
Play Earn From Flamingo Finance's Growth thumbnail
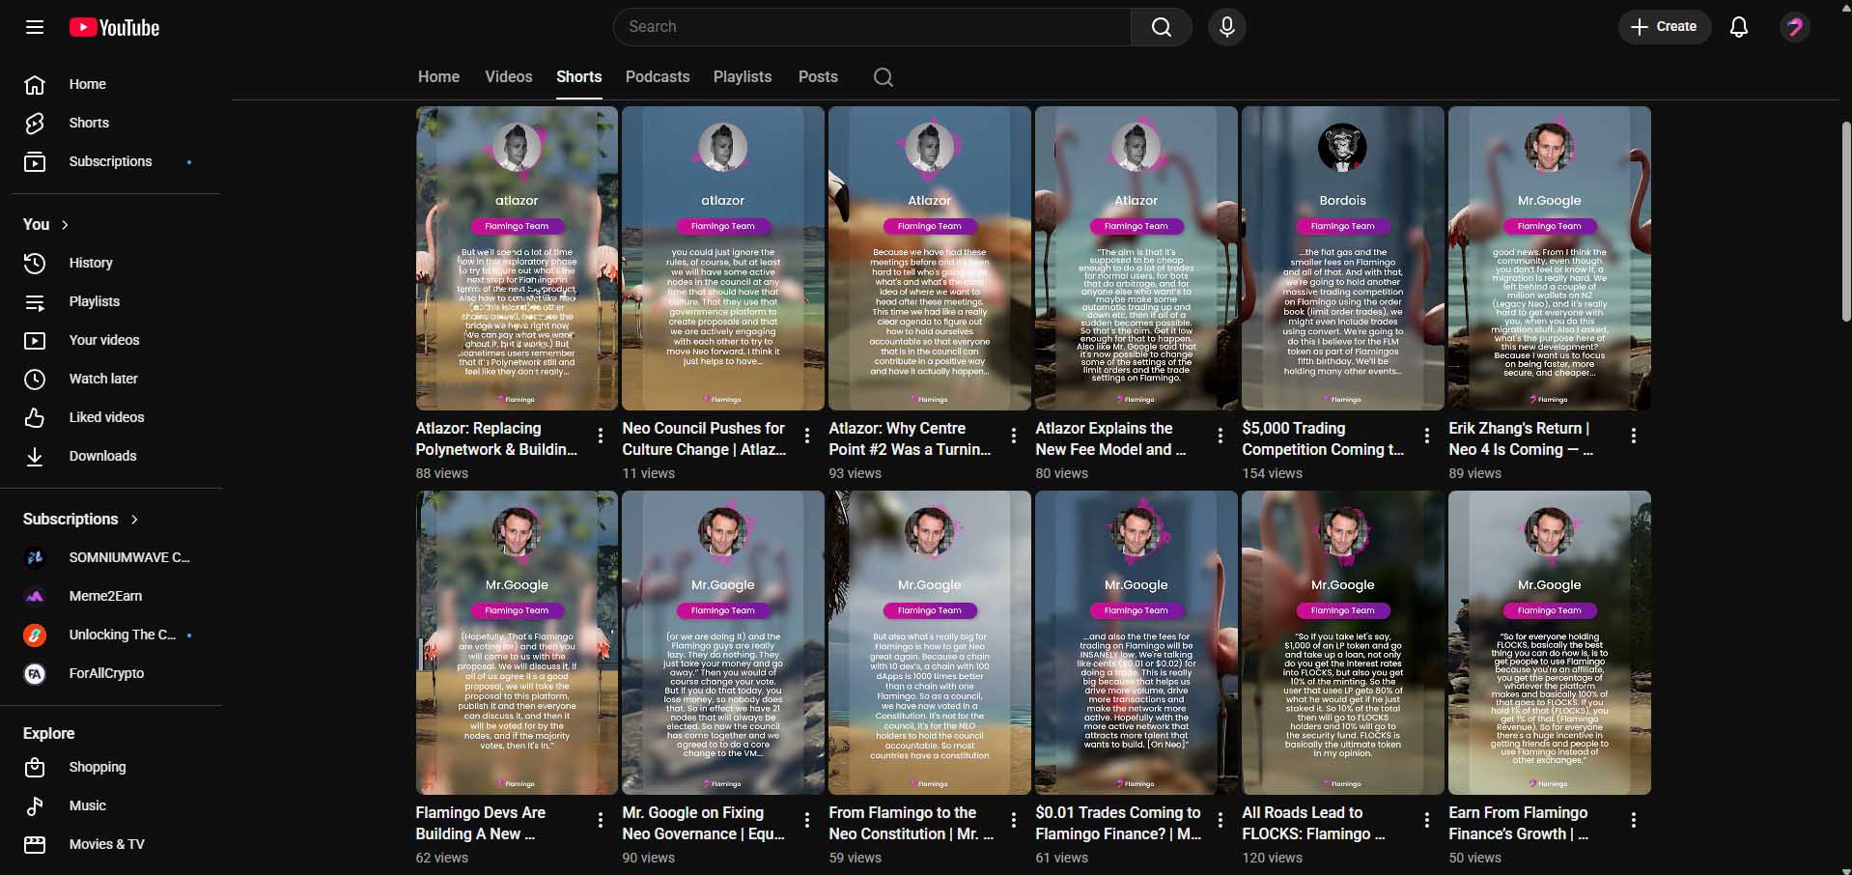(x=1550, y=642)
